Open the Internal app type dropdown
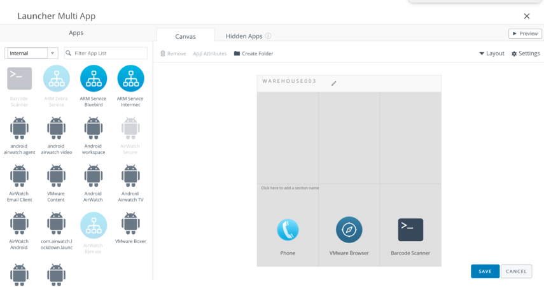This screenshot has width=544, height=287. (x=31, y=53)
